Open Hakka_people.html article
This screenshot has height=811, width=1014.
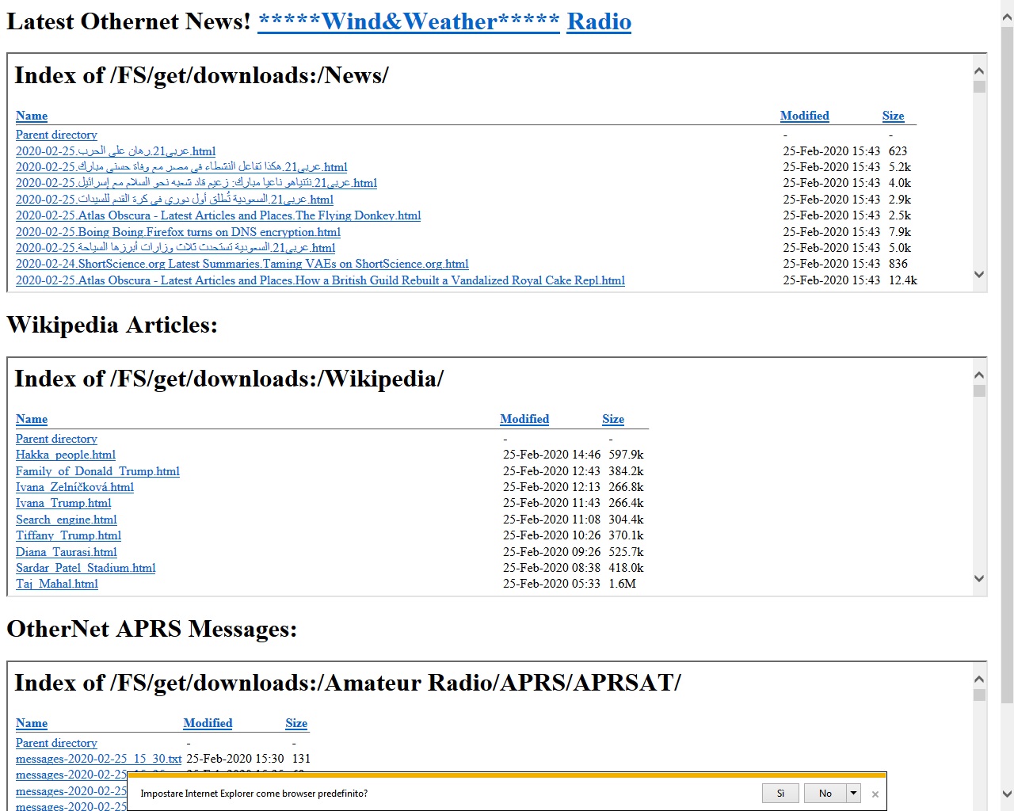66,455
